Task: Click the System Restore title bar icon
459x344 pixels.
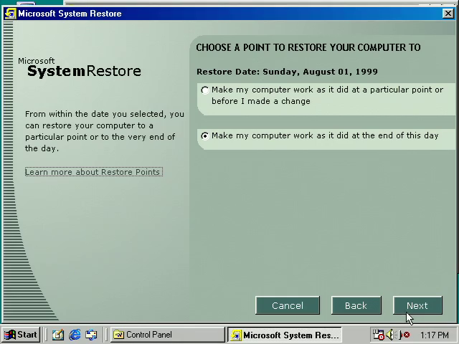Action: coord(10,14)
